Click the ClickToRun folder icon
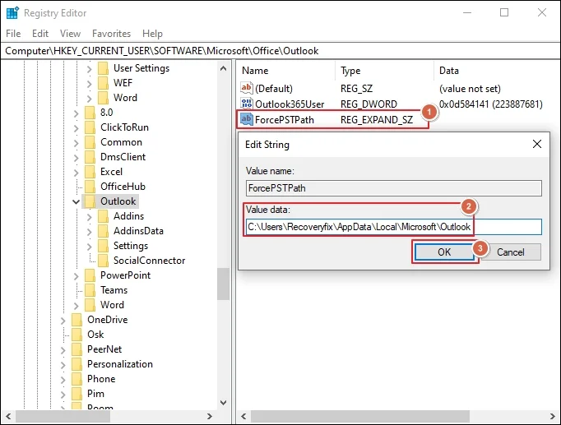 (90, 127)
